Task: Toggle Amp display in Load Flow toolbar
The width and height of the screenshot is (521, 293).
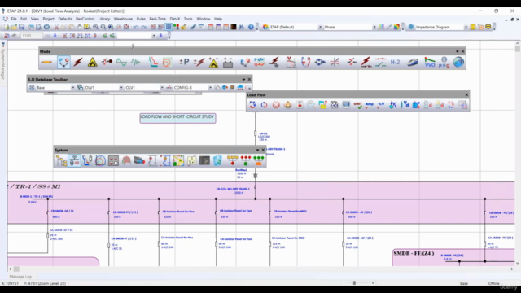Action: tap(369, 105)
